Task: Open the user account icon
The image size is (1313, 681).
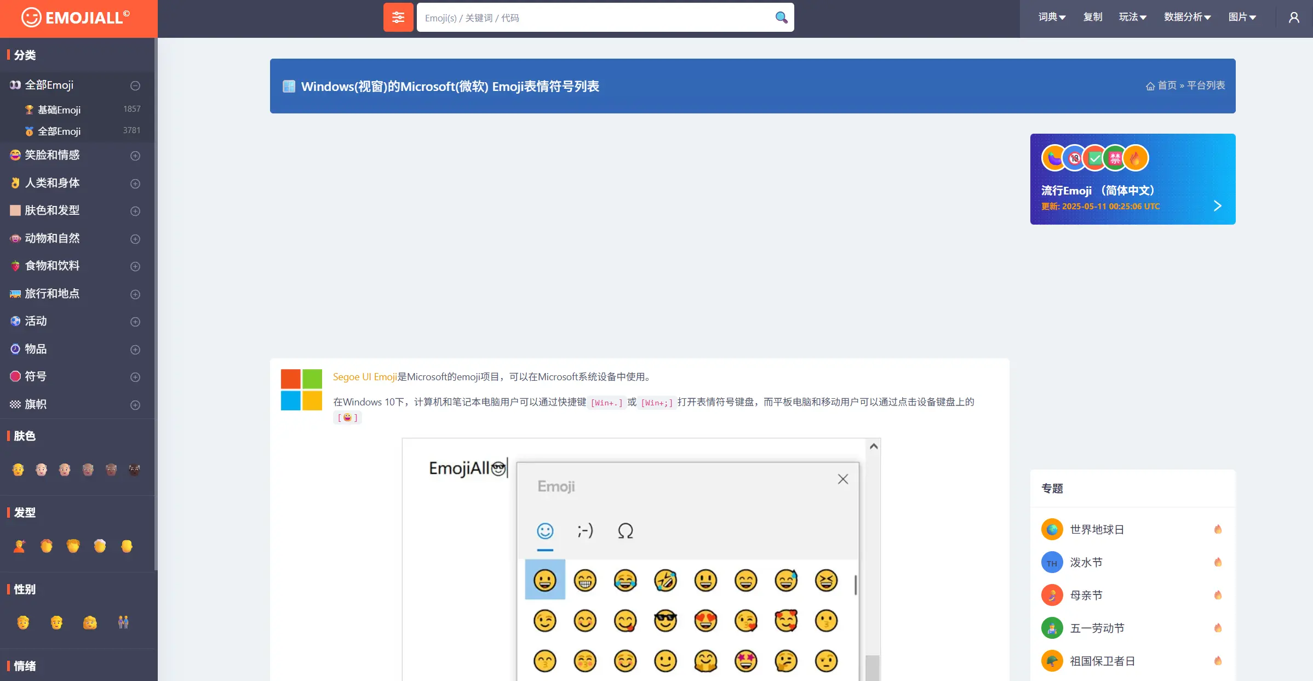Action: point(1294,18)
